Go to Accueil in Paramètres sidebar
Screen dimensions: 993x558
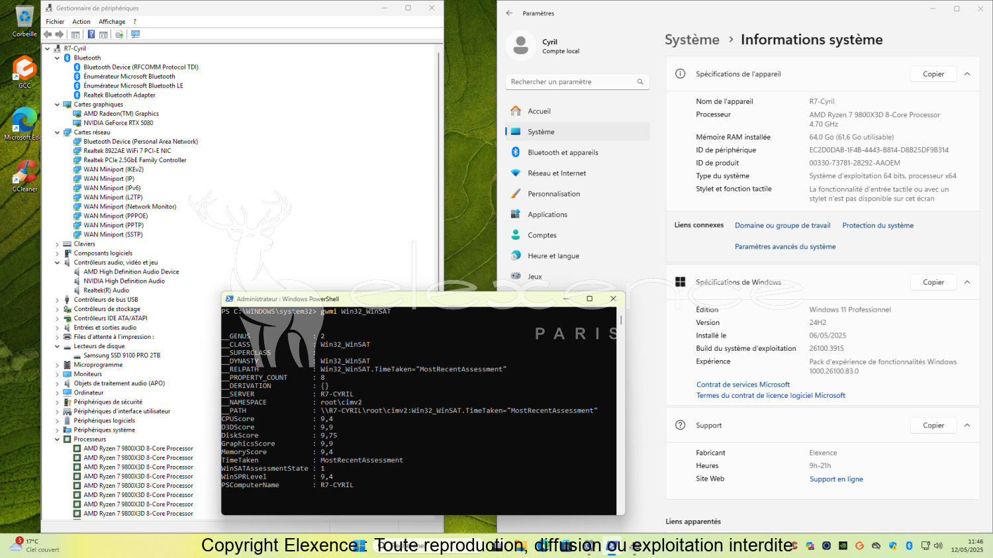tap(577, 111)
